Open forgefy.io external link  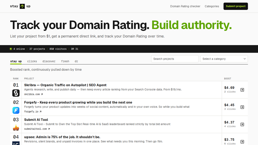[x=33, y=111]
